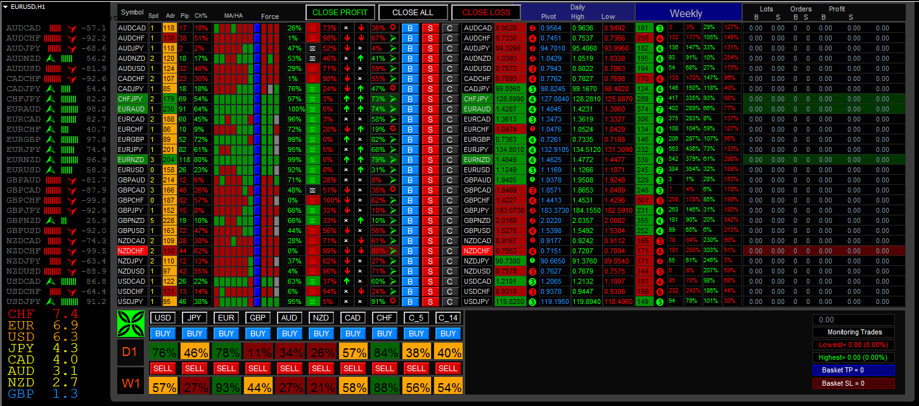This screenshot has height=406, width=919.
Task: Click red S button in AUDUSD row
Action: pos(430,68)
